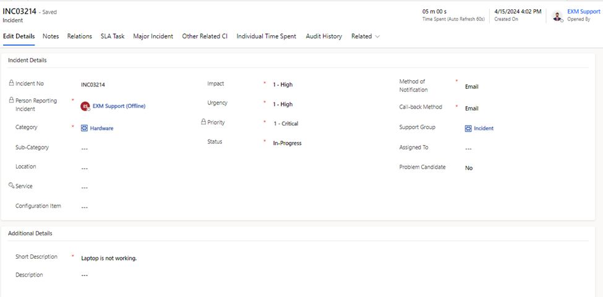The width and height of the screenshot is (603, 297).
Task: Click the 'Short Description' label
Action: (x=36, y=257)
